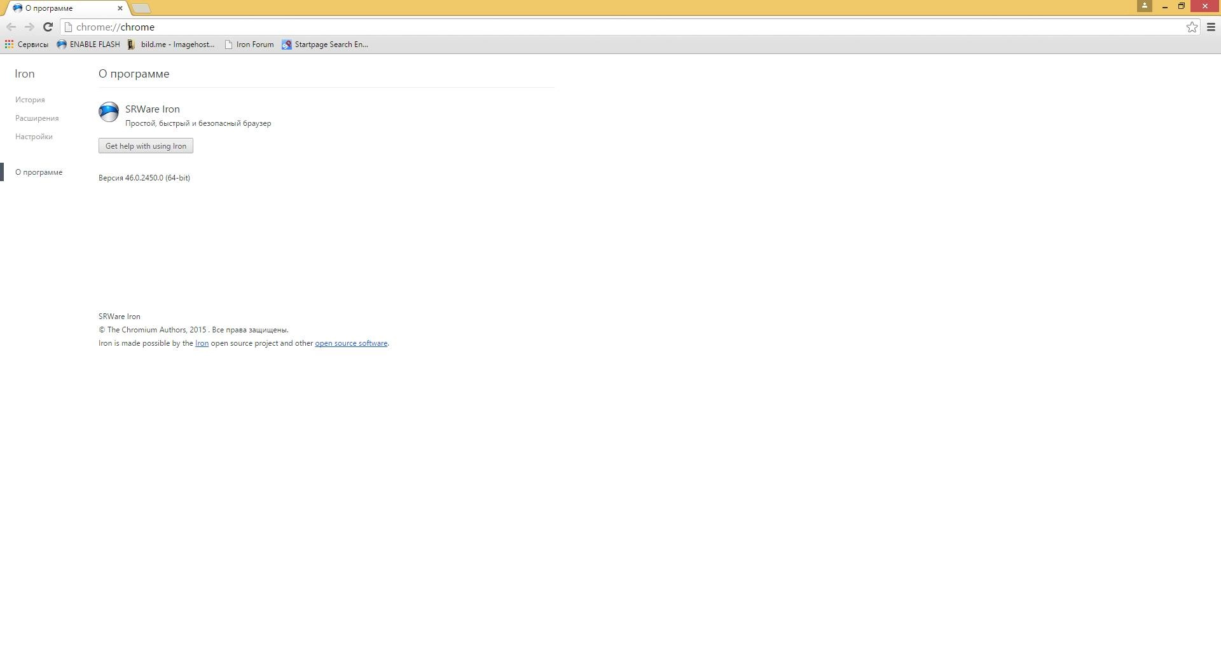Open Расширения in the sidebar
Viewport: 1221px width, 661px height.
click(37, 118)
